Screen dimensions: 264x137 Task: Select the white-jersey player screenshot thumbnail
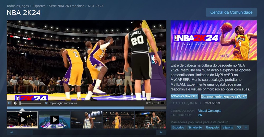coord(86,120)
